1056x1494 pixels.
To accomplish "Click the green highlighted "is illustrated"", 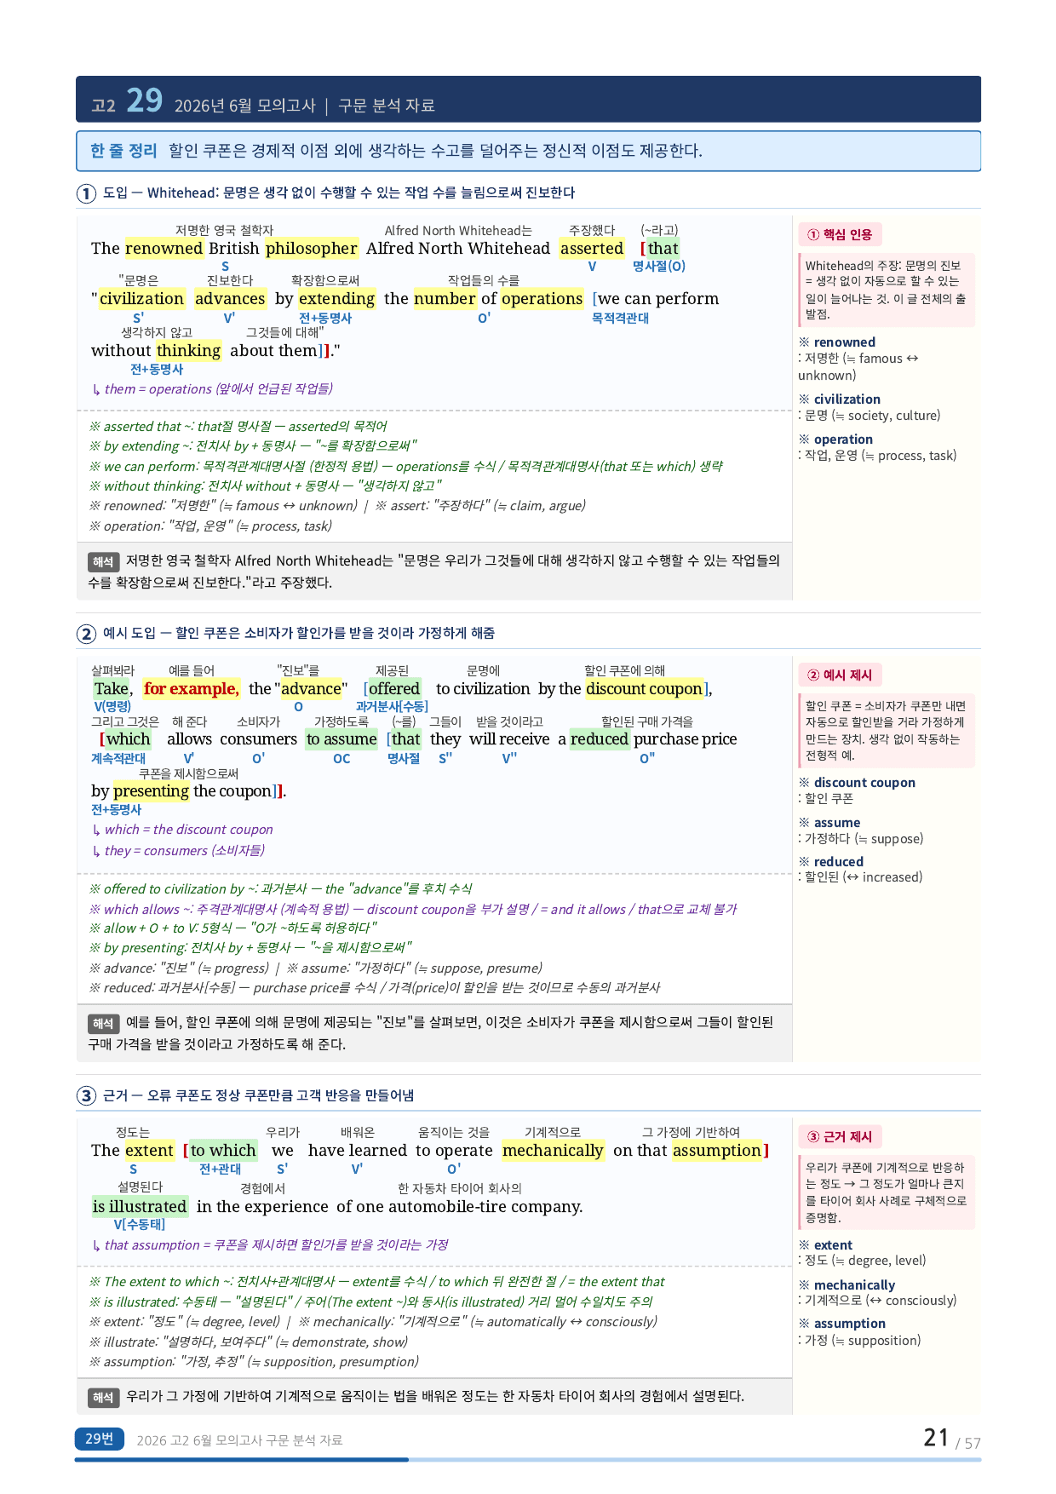I will click(140, 1206).
